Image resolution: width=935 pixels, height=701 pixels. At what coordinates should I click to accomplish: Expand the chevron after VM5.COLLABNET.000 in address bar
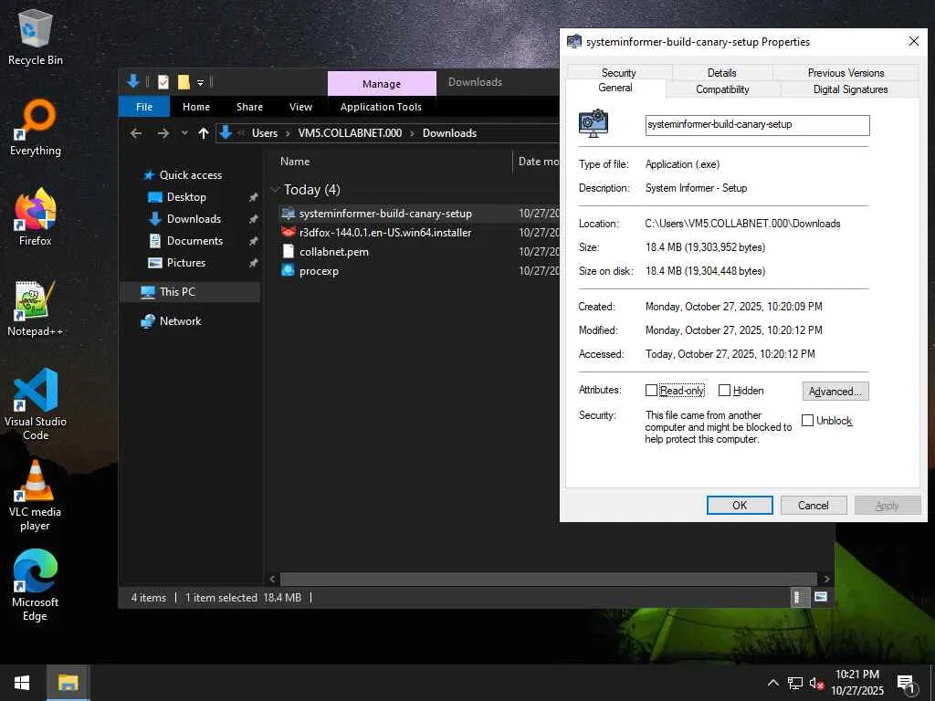coord(412,133)
